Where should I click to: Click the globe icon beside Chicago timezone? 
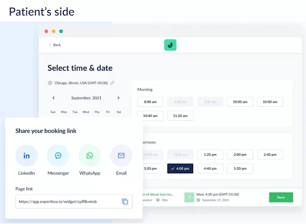(50, 83)
